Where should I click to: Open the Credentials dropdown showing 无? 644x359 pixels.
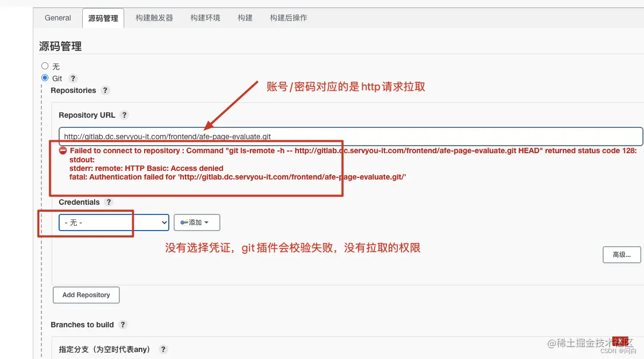pyautogui.click(x=114, y=222)
